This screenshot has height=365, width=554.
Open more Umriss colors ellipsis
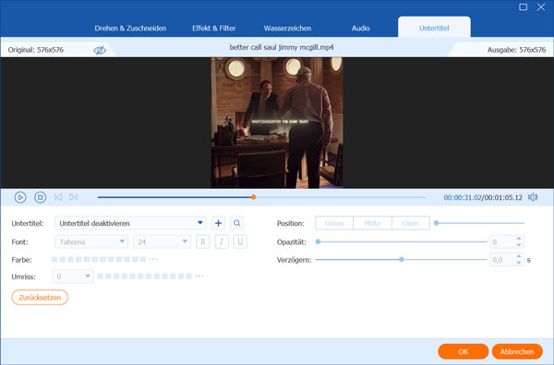(x=199, y=277)
